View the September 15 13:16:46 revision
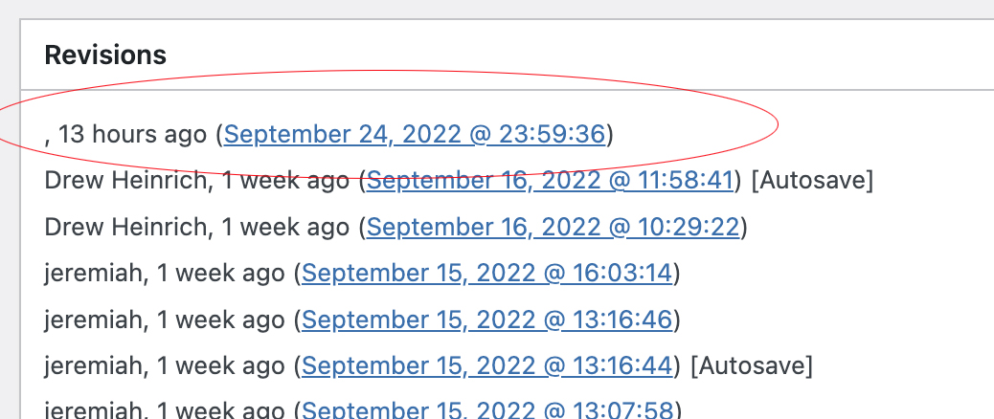994x419 pixels. tap(486, 319)
